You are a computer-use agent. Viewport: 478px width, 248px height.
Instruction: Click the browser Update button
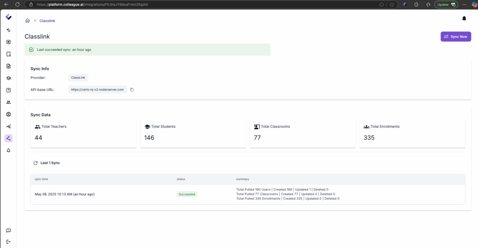446,4
